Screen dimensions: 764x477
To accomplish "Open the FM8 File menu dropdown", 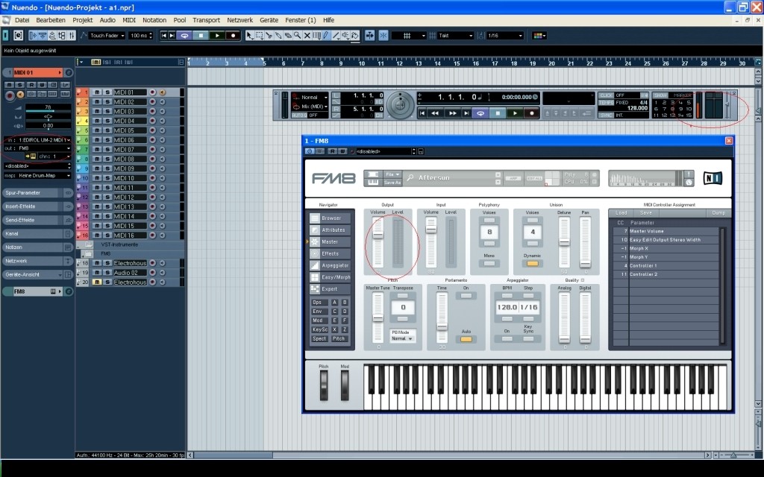I will tap(392, 174).
